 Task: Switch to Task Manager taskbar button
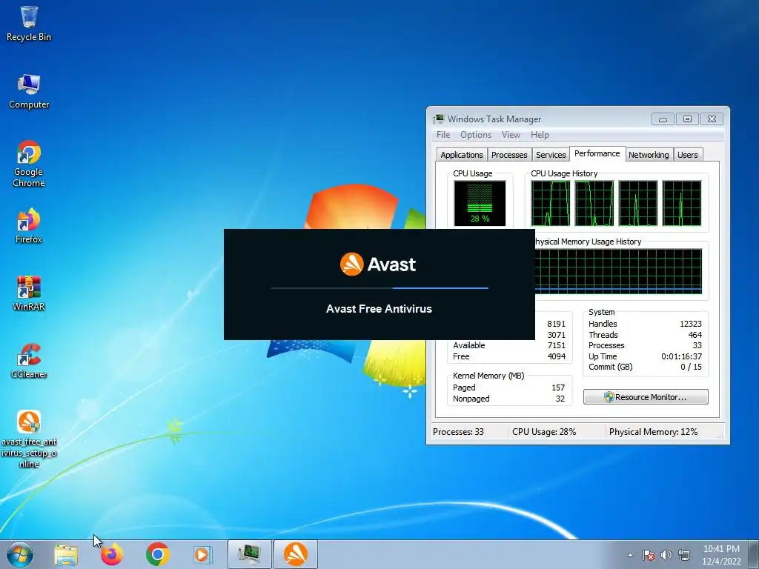pos(249,554)
